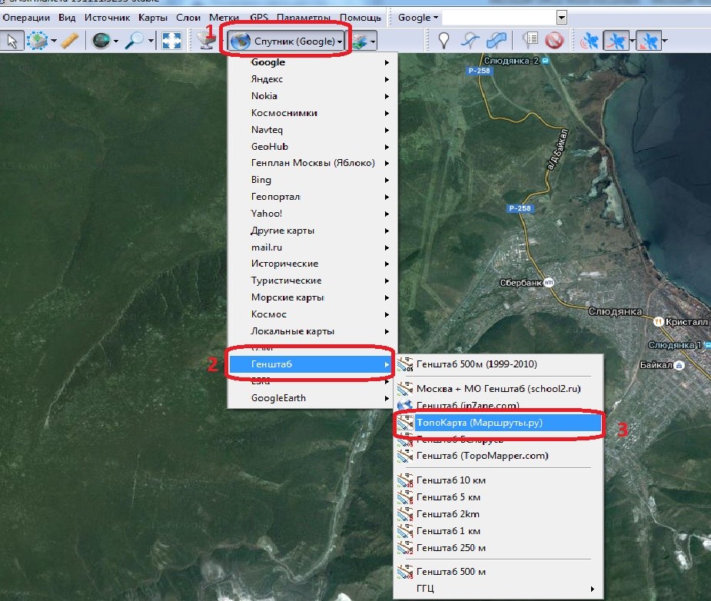The width and height of the screenshot is (711, 601).
Task: Hide all placemarks with the red crossed icon
Action: tap(554, 41)
